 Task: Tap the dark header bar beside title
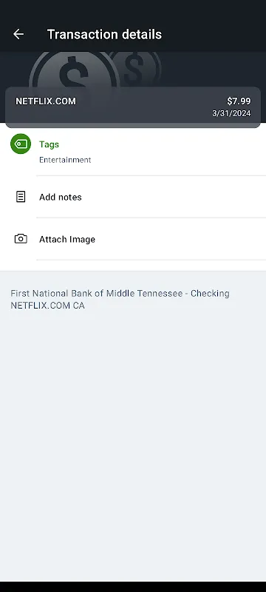tap(215, 34)
